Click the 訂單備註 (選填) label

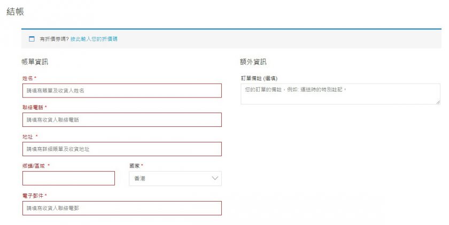pyautogui.click(x=259, y=78)
